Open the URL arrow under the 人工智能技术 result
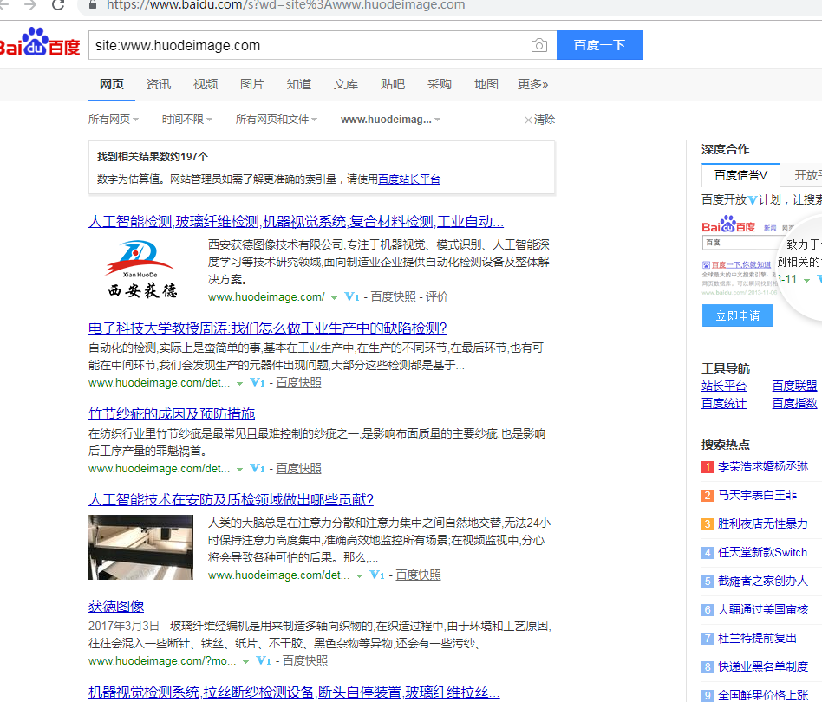 [x=359, y=575]
